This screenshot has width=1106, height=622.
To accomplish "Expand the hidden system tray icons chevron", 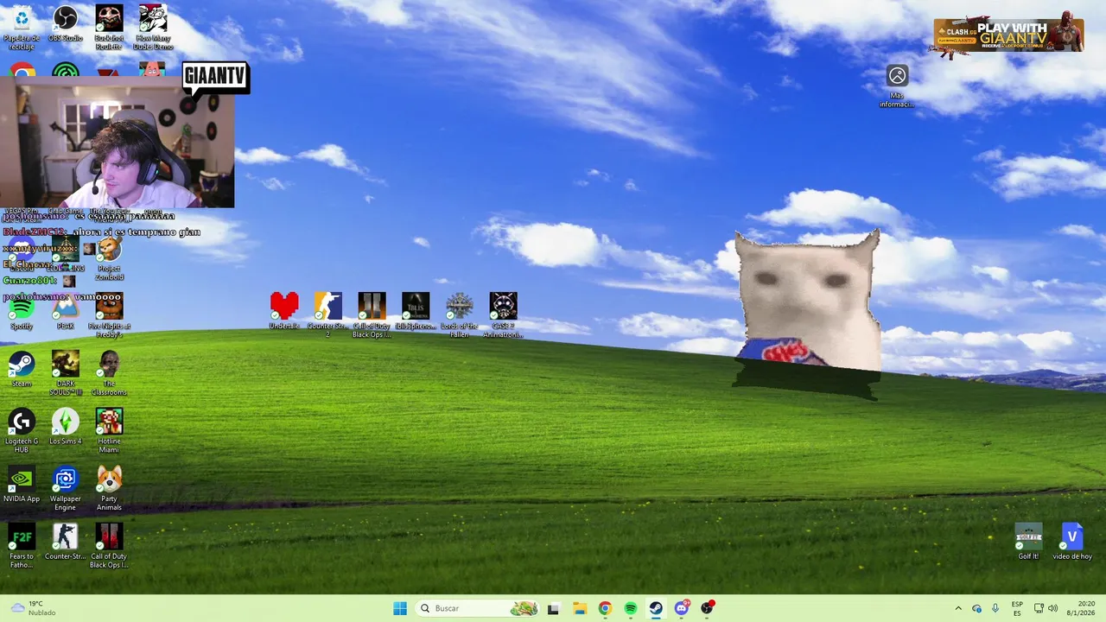I will [x=957, y=608].
